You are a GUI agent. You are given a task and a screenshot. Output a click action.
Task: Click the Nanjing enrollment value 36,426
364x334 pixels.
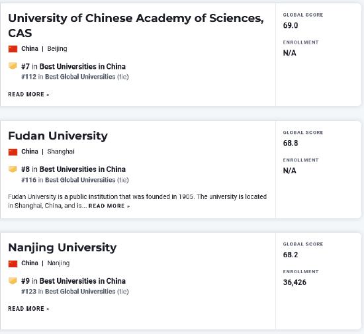click(295, 282)
